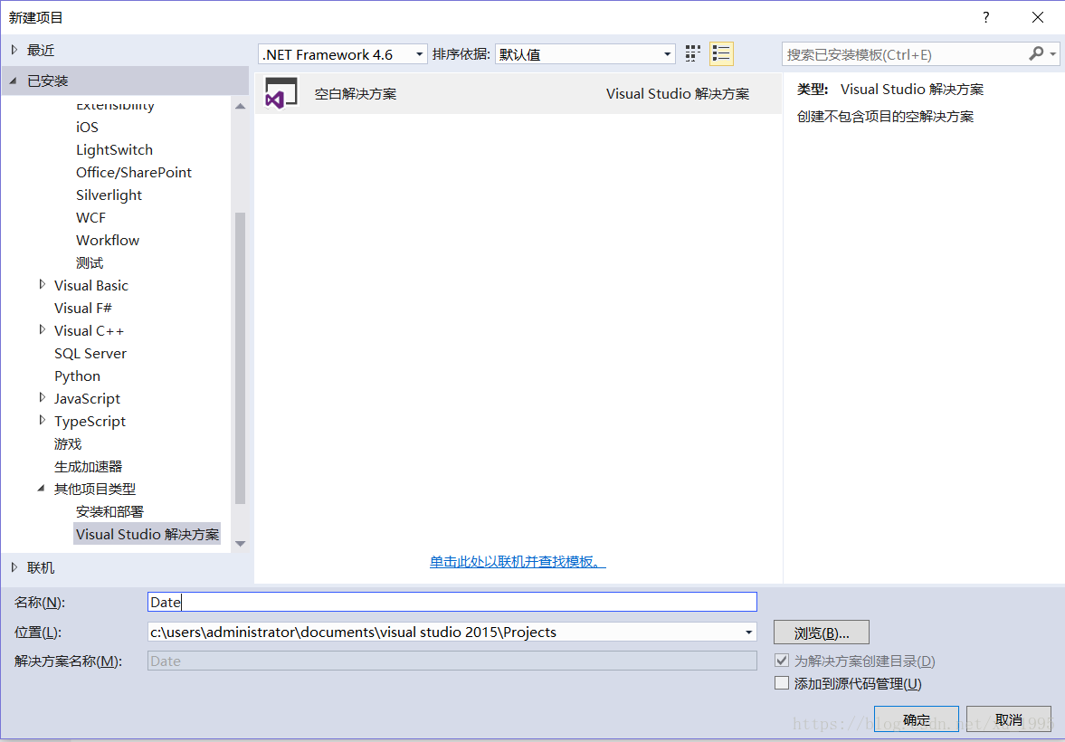Image resolution: width=1065 pixels, height=742 pixels.
Task: Collapse the 已安装 section
Action: [14, 81]
